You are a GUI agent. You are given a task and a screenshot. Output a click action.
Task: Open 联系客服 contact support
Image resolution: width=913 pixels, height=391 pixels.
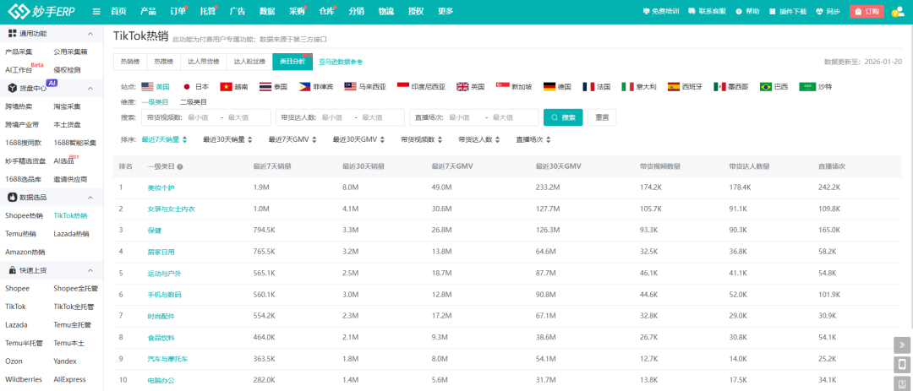(707, 12)
